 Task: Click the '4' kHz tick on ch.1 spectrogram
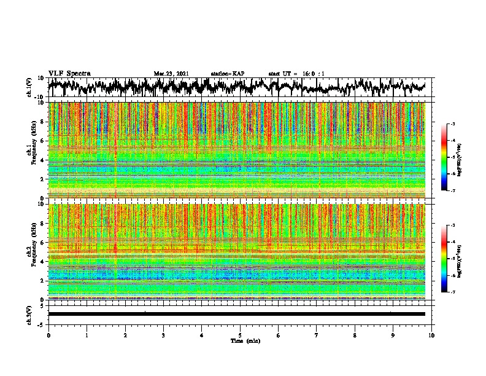[43, 160]
